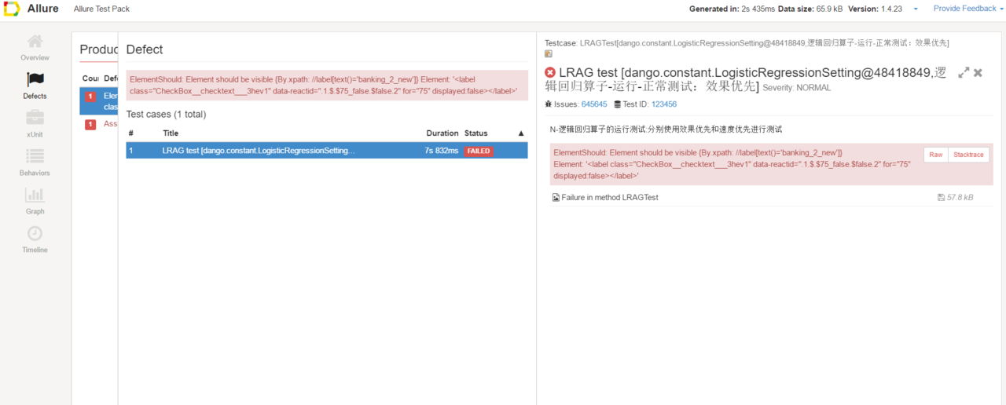Screen dimensions: 1006x405
Task: Open the Timeline clock section
Action: (x=35, y=240)
